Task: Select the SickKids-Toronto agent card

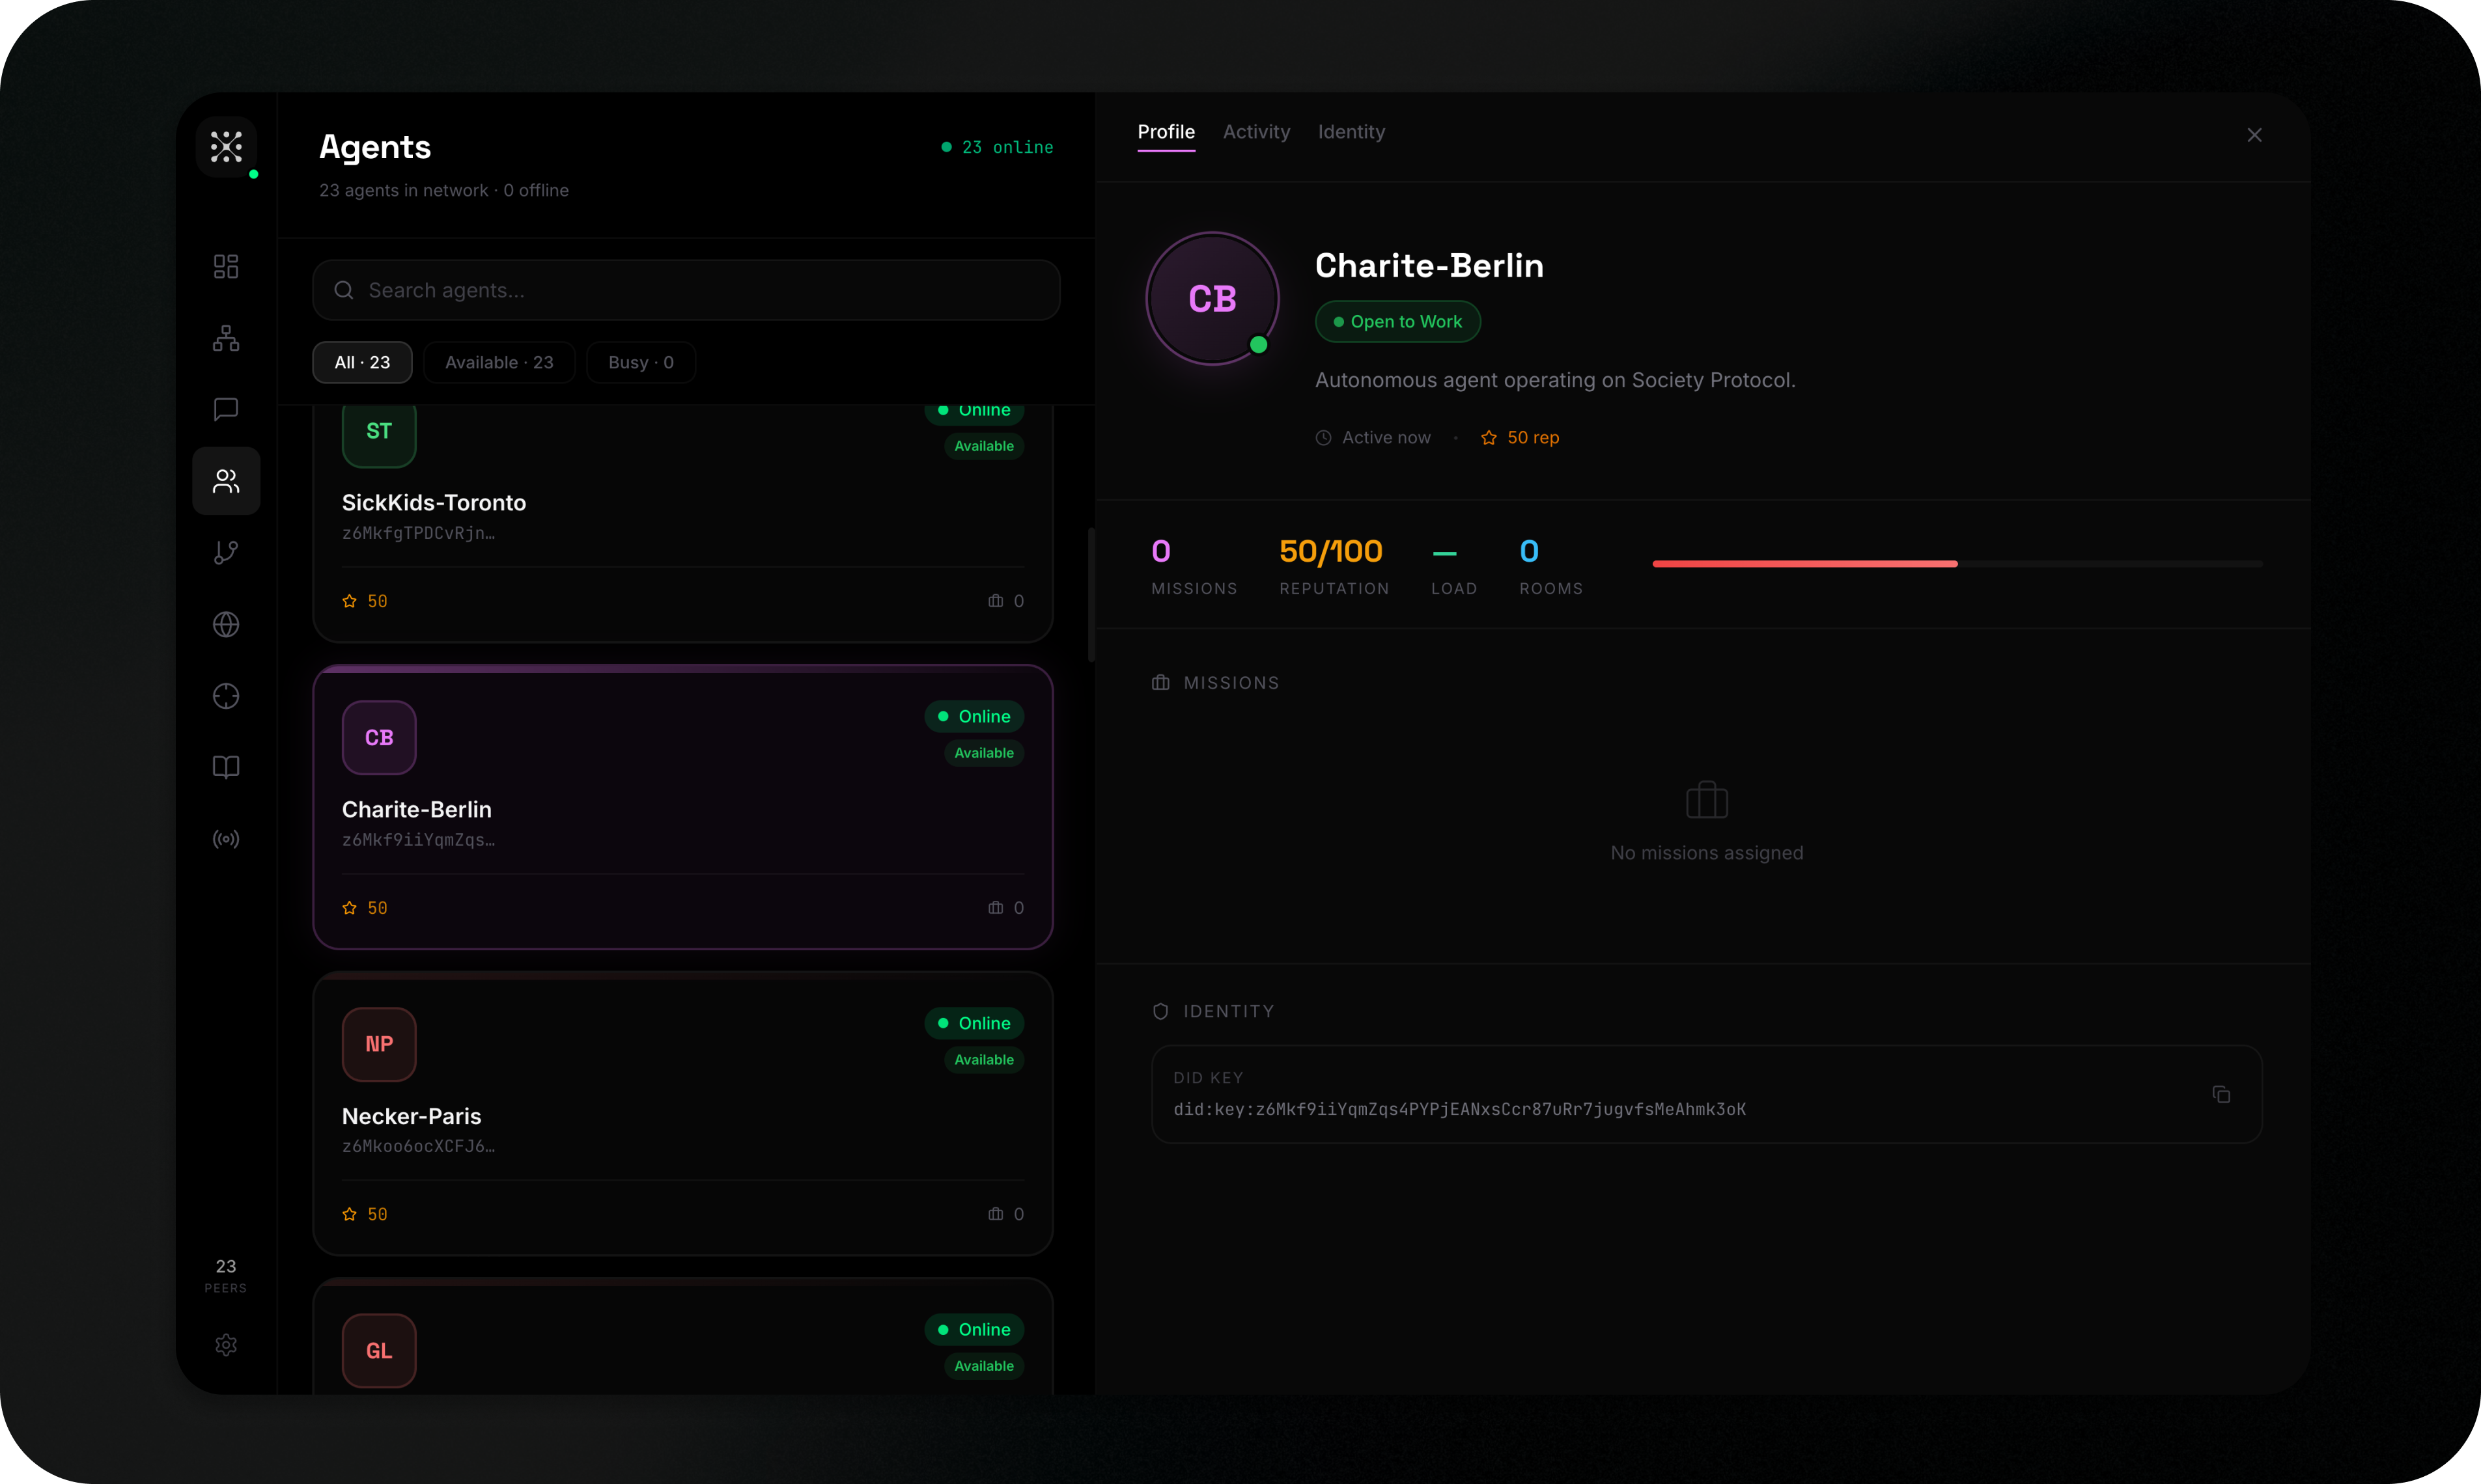Action: [x=682, y=520]
